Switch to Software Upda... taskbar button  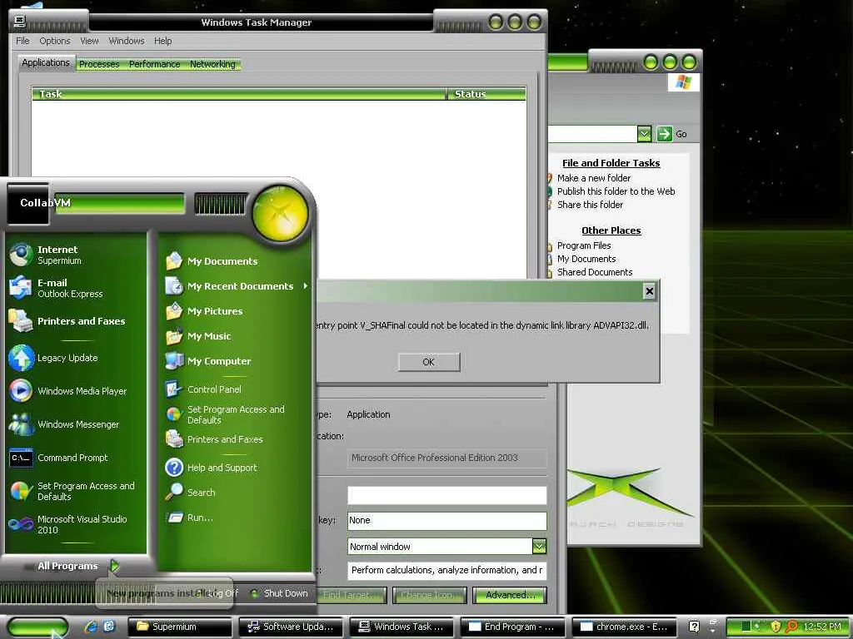[291, 627]
